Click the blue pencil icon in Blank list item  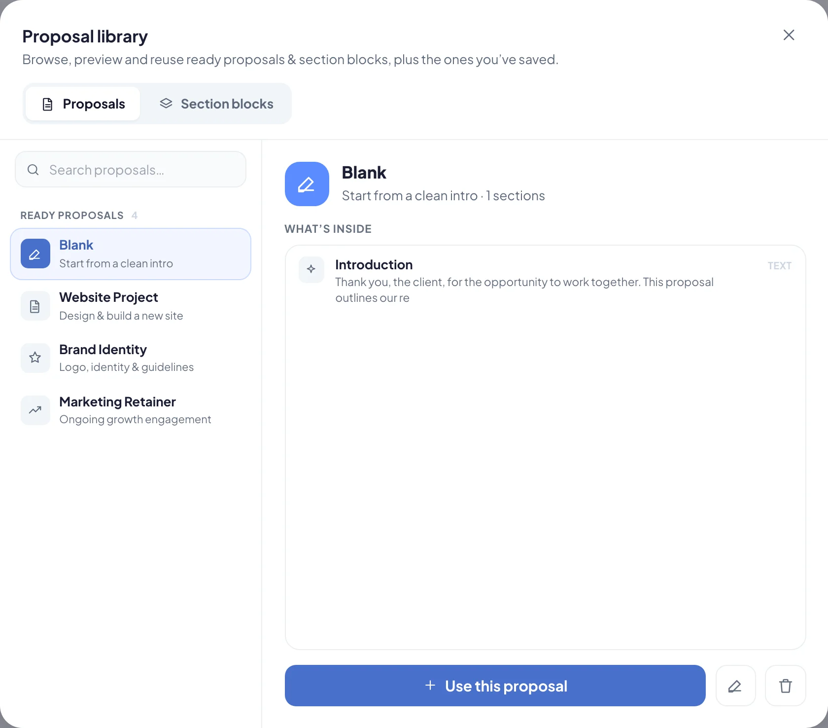(x=35, y=254)
